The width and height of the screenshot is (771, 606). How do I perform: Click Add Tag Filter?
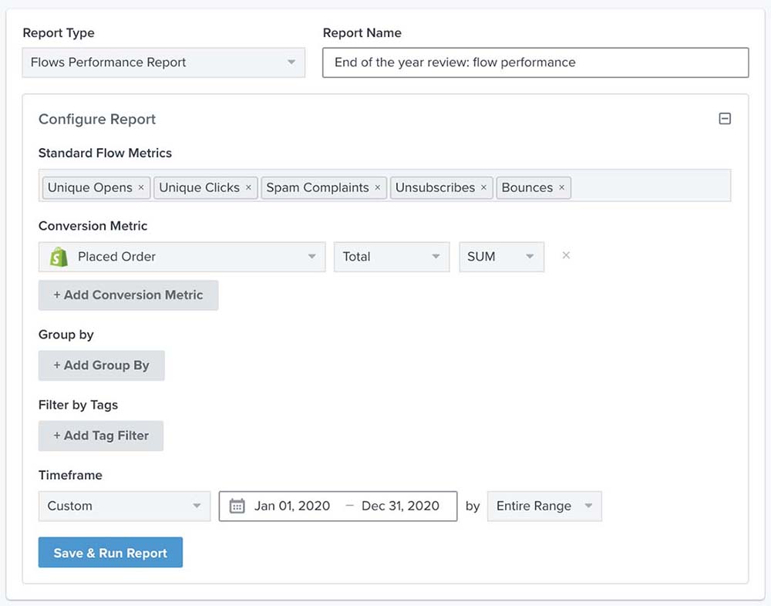pyautogui.click(x=100, y=436)
